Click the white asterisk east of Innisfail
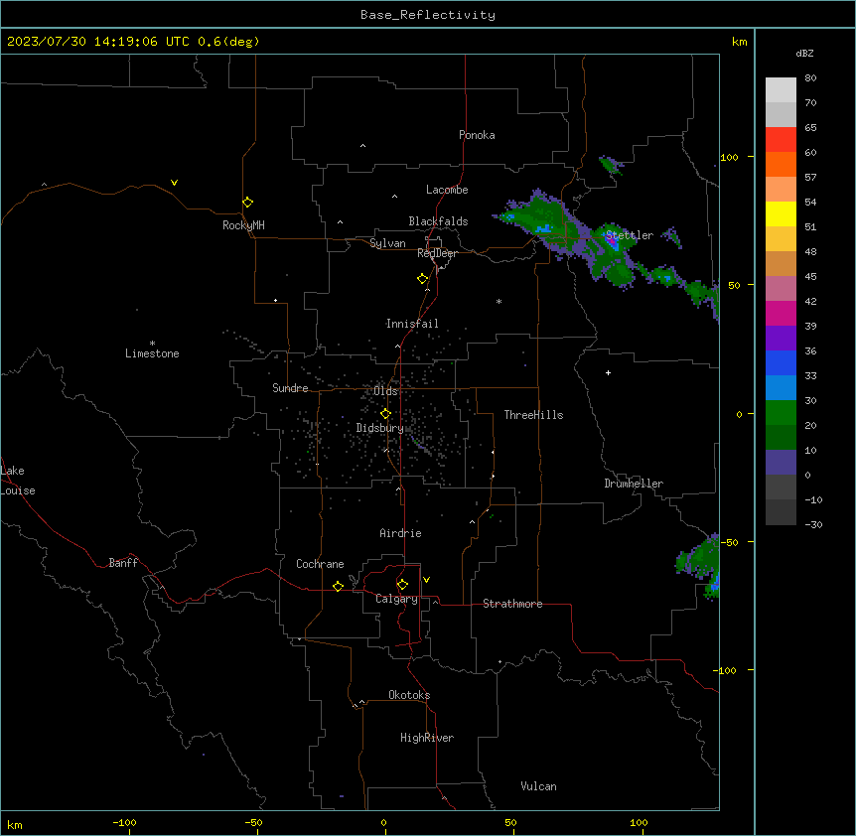Viewport: 856px width, 836px height. click(499, 301)
